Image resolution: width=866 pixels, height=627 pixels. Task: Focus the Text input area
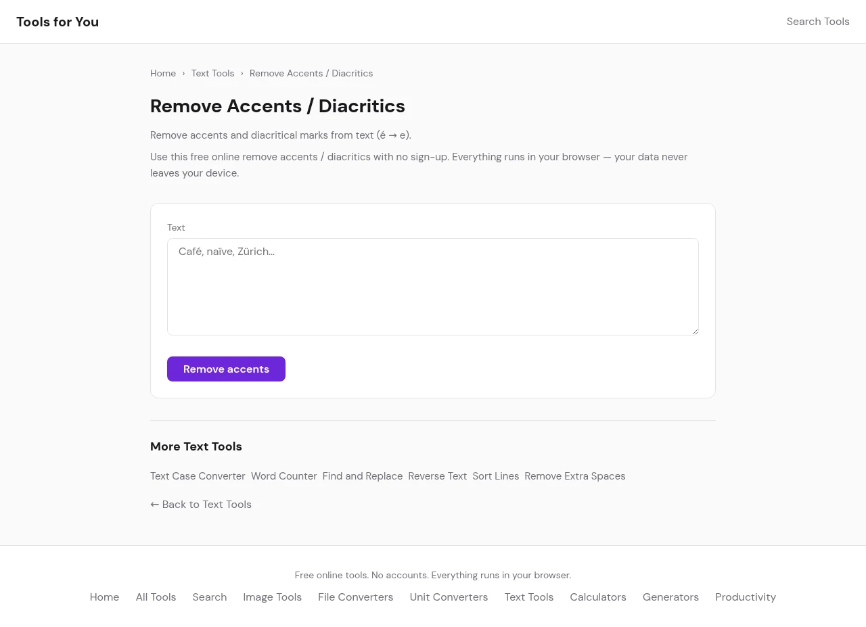(x=432, y=286)
